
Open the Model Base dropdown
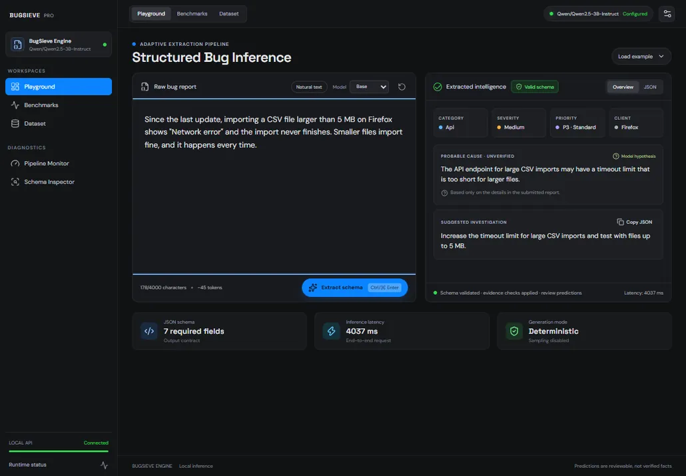[369, 87]
